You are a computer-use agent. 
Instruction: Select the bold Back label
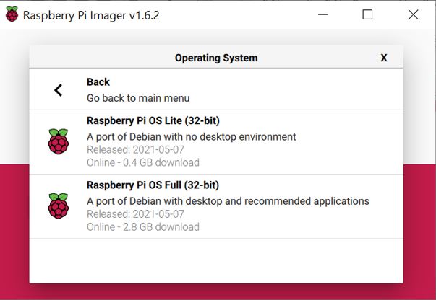[98, 82]
